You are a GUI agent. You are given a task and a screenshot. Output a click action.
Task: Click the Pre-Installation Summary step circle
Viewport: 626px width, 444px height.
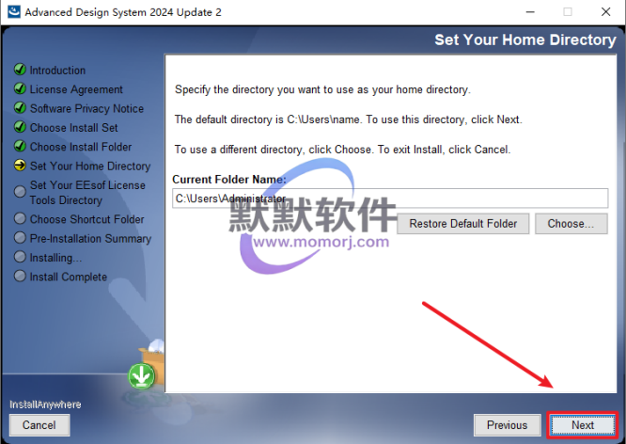tap(20, 238)
